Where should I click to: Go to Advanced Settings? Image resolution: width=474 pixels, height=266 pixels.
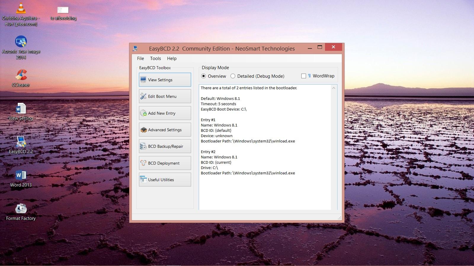[x=165, y=130]
